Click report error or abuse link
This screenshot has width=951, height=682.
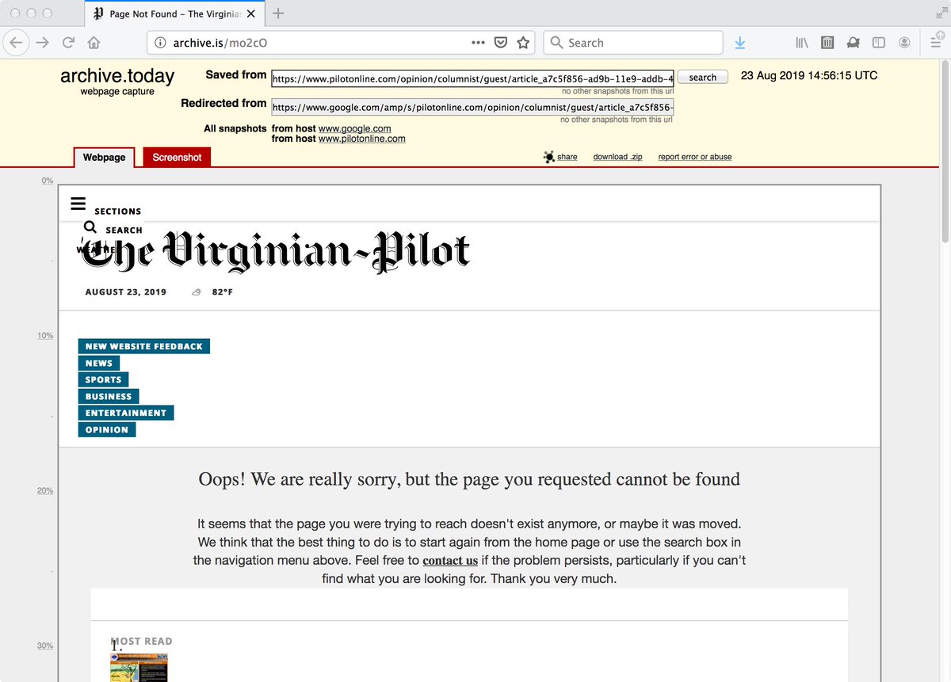coord(695,157)
